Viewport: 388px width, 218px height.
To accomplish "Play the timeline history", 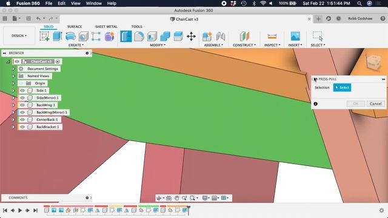I will click(x=20, y=210).
